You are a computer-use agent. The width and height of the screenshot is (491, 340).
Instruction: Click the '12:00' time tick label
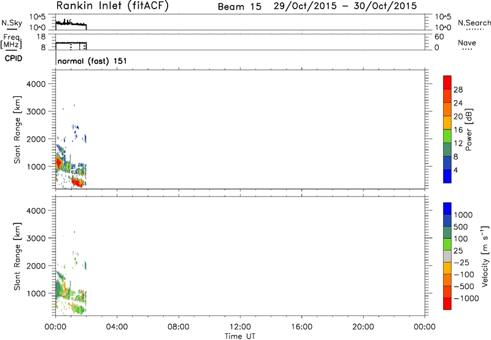pyautogui.click(x=240, y=327)
